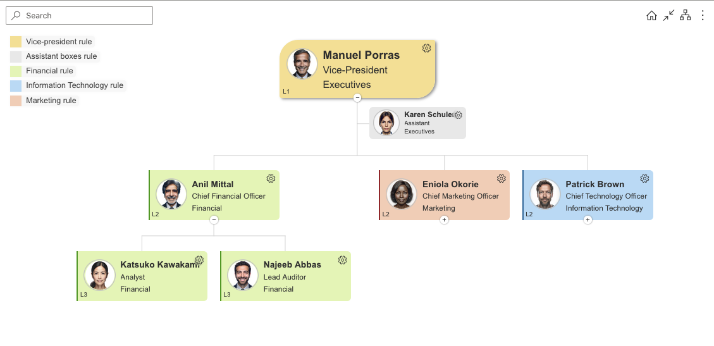
Task: Click Katsuko Kawakami's profile photo
Action: (99, 275)
